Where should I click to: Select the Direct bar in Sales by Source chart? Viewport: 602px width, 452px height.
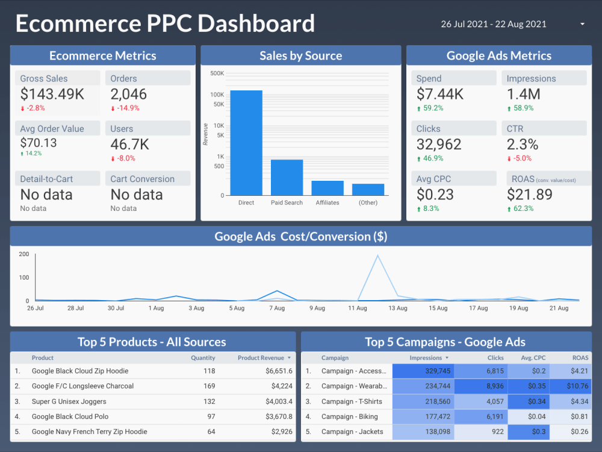click(x=246, y=142)
